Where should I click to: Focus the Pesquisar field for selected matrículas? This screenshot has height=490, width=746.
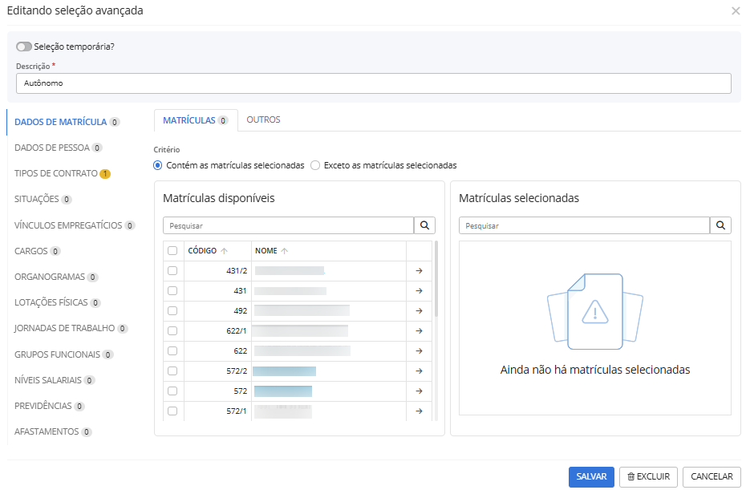point(584,225)
